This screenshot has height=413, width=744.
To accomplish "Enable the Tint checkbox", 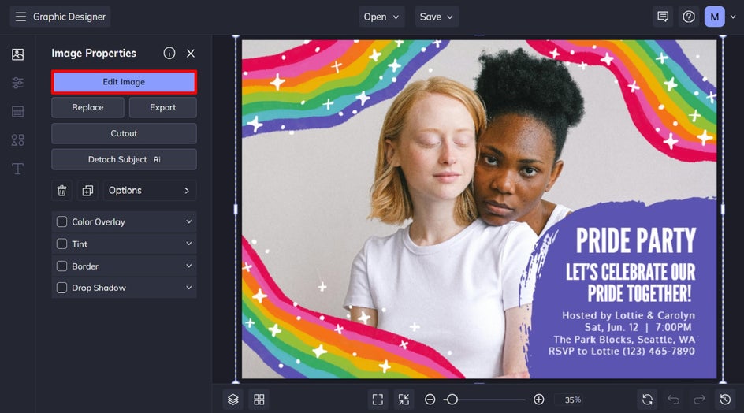I will (62, 244).
